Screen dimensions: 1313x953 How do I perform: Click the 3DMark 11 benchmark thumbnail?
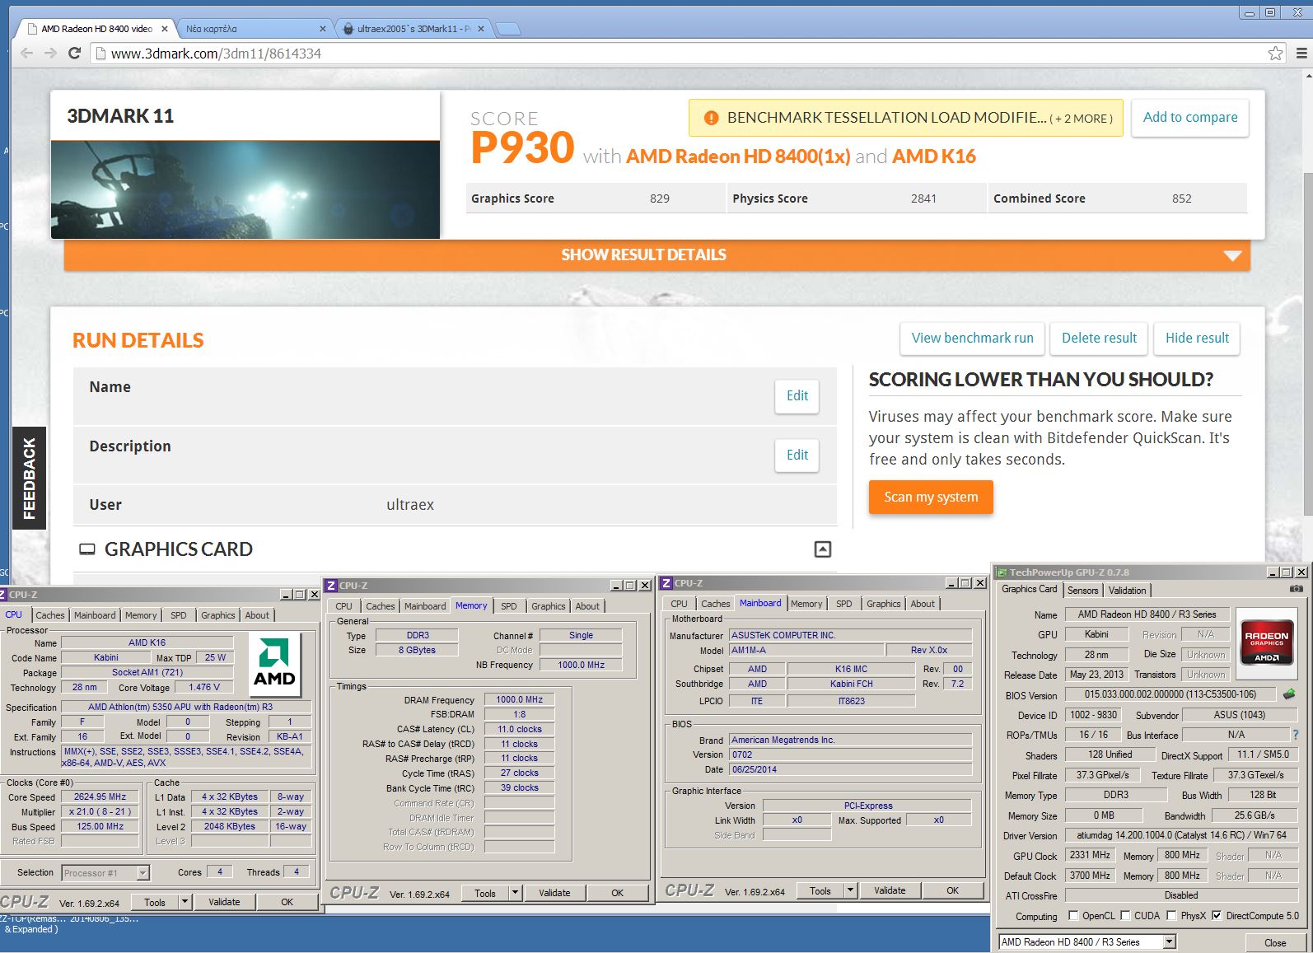tap(245, 189)
